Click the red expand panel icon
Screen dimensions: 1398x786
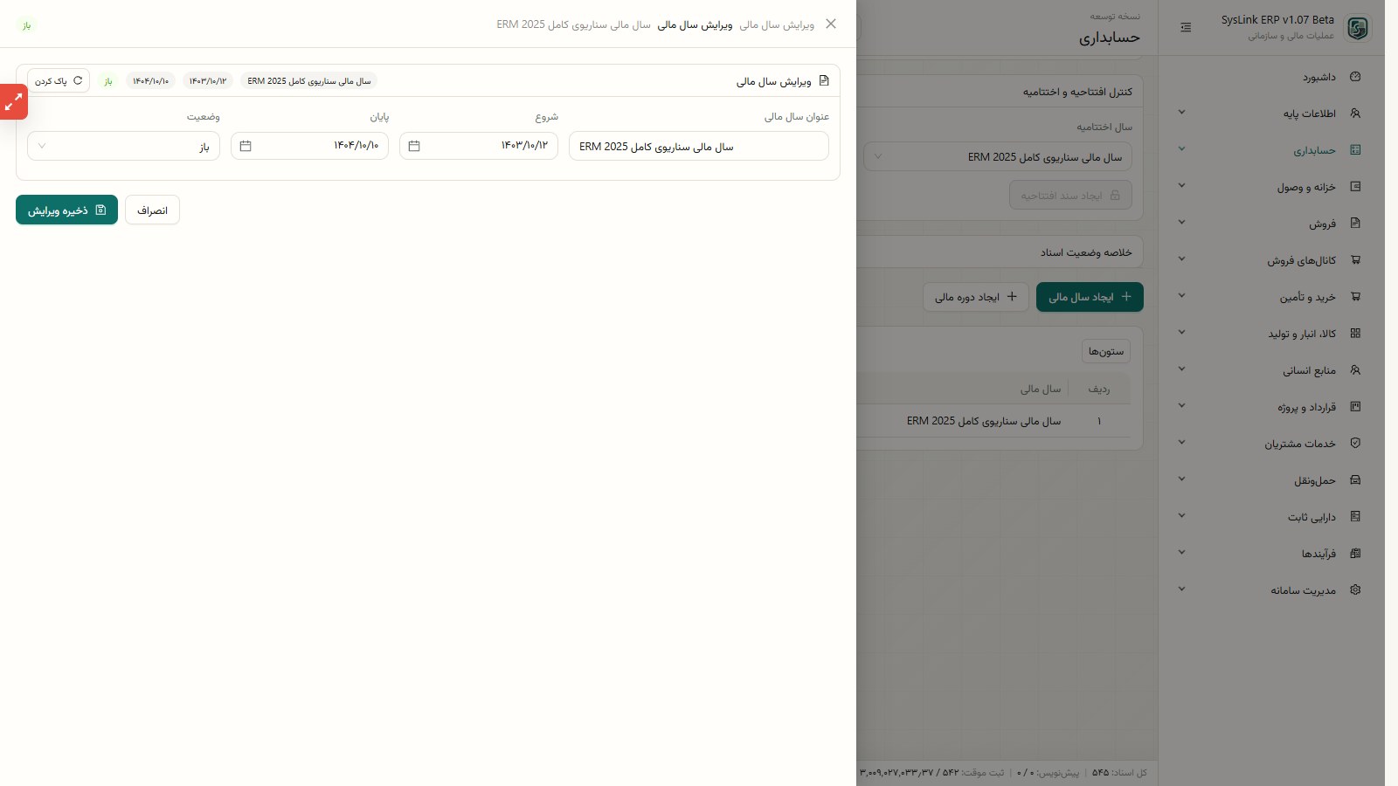(x=13, y=102)
